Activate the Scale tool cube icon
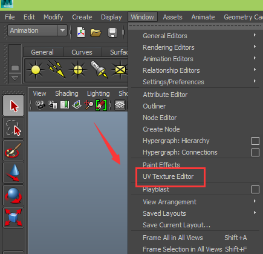This screenshot has width=263, height=254. pos(13,218)
